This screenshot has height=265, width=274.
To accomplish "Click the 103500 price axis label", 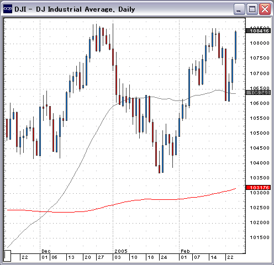I will coord(260,178).
